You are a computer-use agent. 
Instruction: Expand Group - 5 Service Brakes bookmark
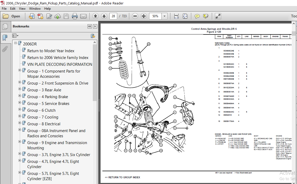click(x=20, y=103)
